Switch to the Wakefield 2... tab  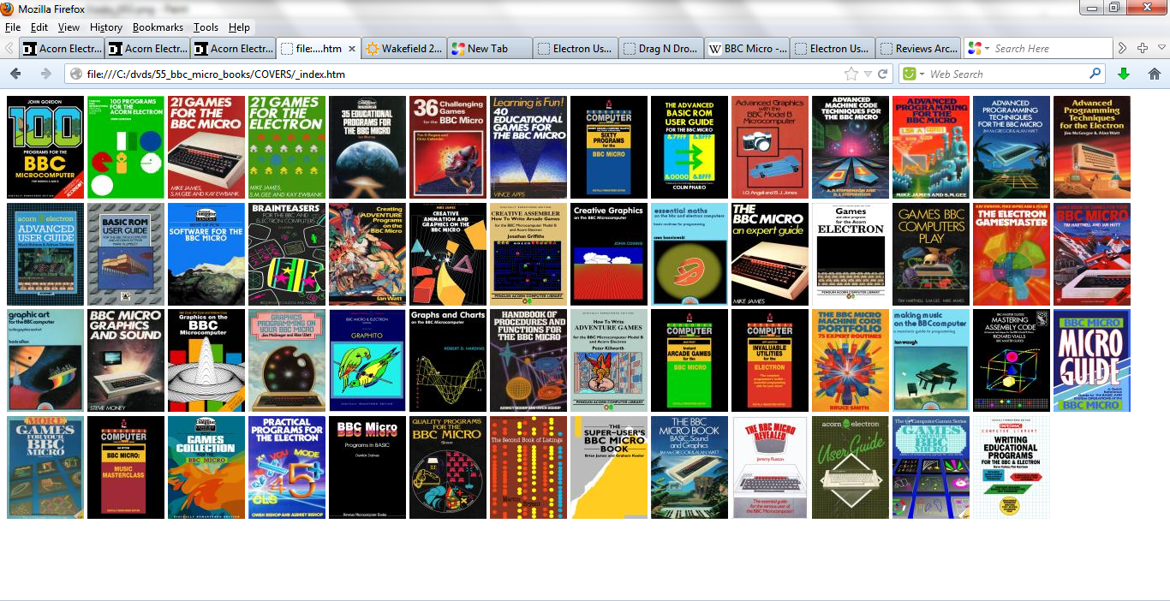[x=404, y=49]
